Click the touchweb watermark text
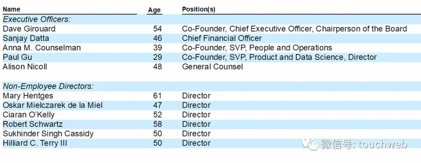Screen dimensions: 421x163 click(x=364, y=145)
